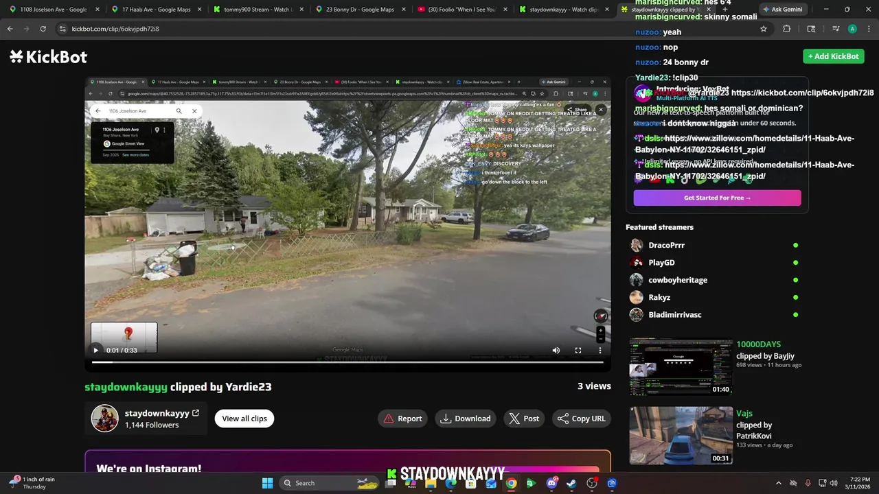Seek on the video progress bar
Image resolution: width=879 pixels, height=494 pixels.
pyautogui.click(x=347, y=362)
